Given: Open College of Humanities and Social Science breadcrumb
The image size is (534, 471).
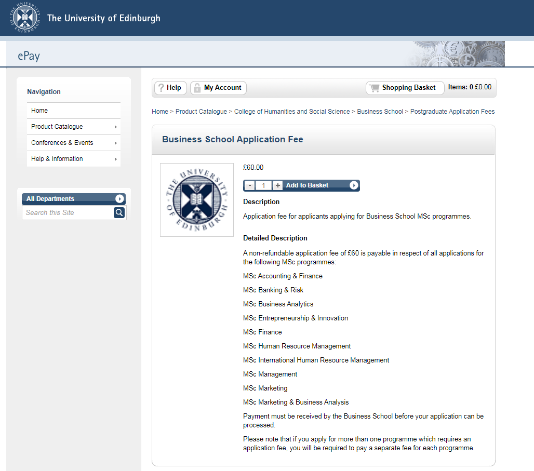Looking at the screenshot, I should (292, 112).
